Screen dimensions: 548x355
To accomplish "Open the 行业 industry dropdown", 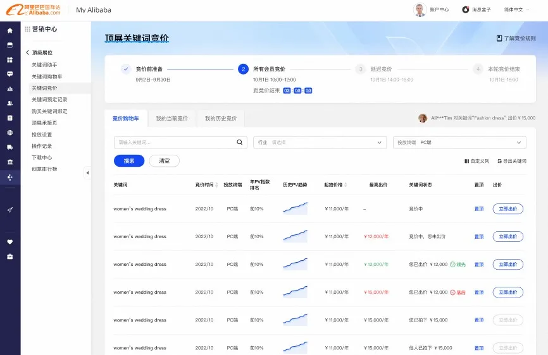I will 320,143.
